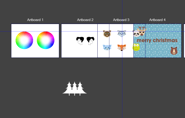Click empty white area inside Artboard 1

(x=35, y=53)
